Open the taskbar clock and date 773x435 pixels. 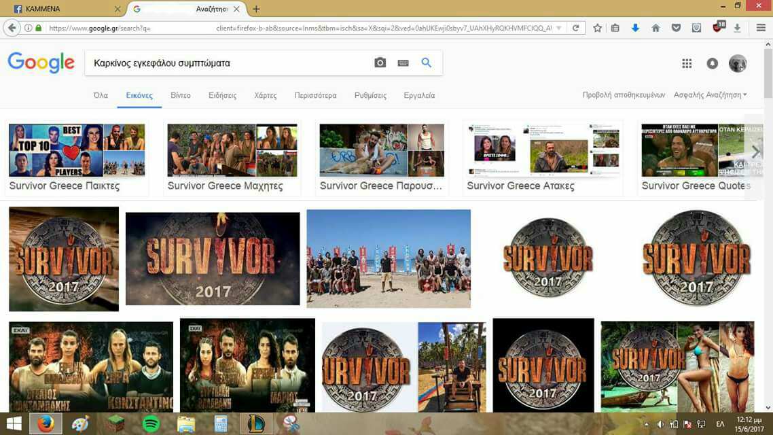[x=749, y=424]
